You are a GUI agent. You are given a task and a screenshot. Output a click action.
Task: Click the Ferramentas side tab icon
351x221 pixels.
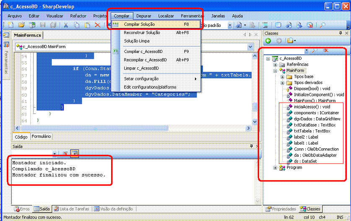tap(6, 45)
